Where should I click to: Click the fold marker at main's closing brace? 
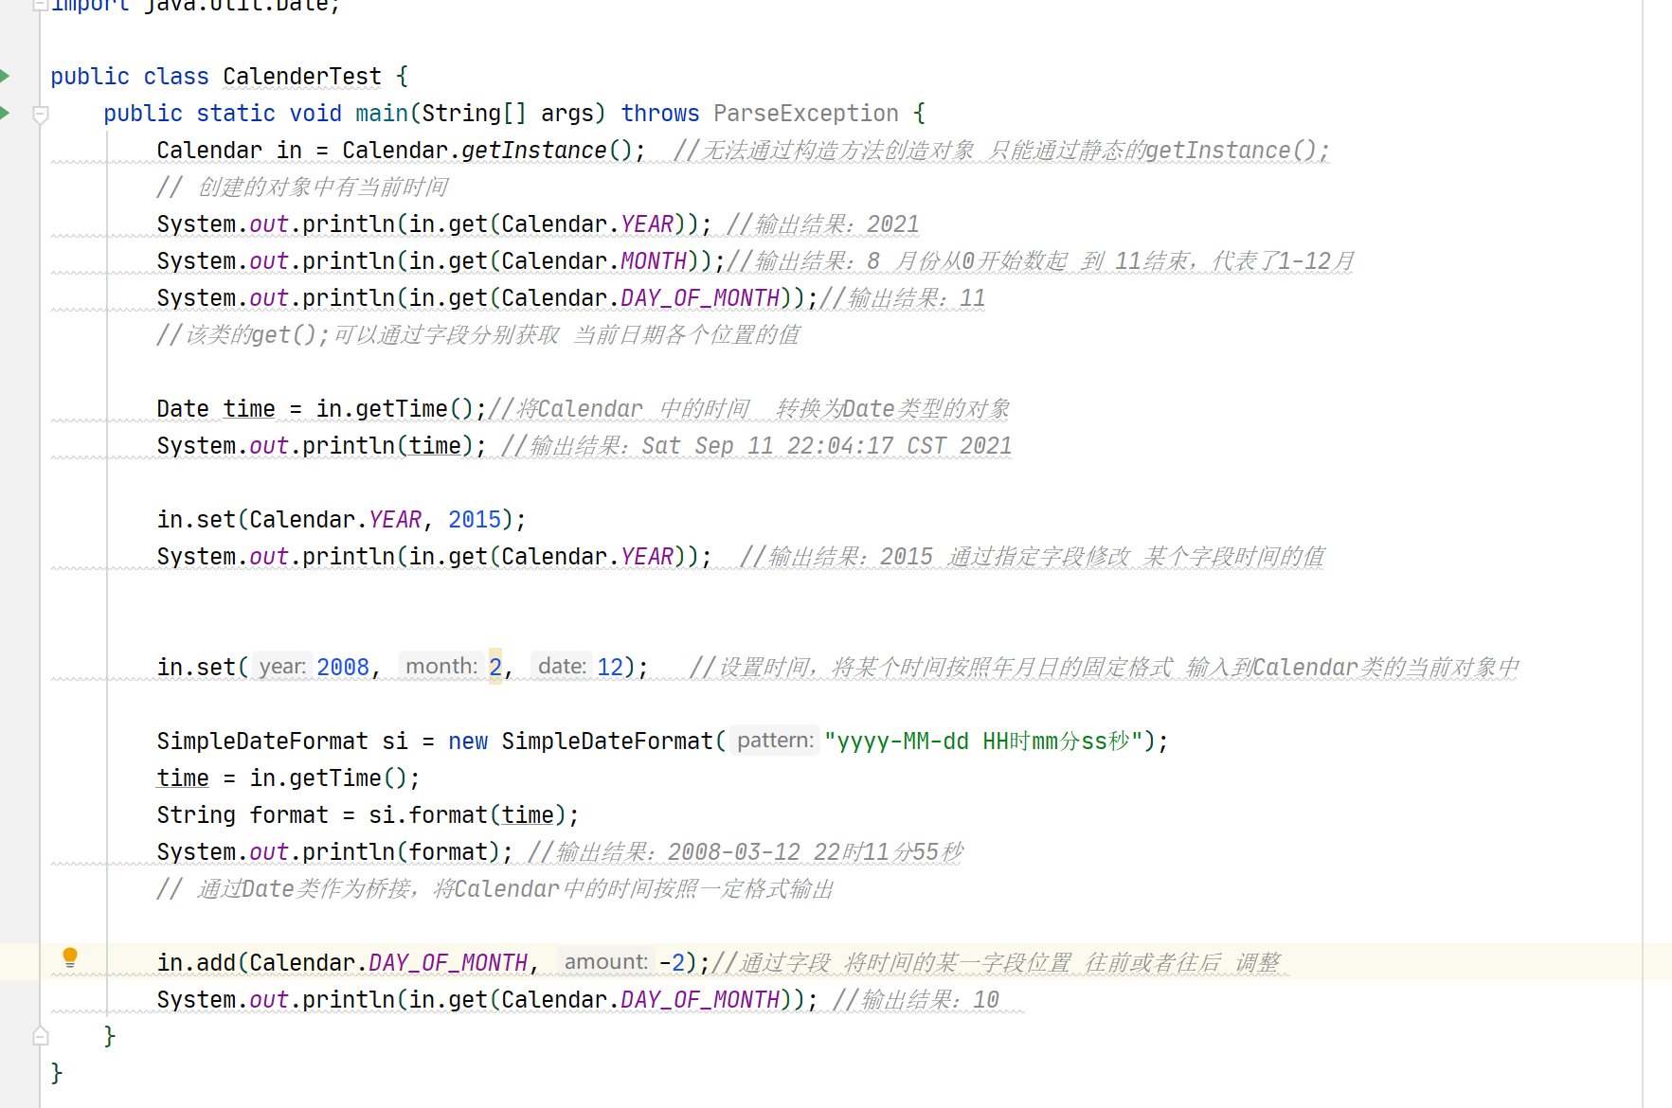(41, 1036)
